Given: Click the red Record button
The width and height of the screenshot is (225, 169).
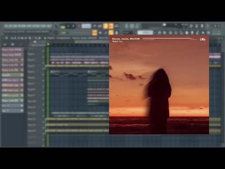Looking at the screenshot, I should (79, 26).
